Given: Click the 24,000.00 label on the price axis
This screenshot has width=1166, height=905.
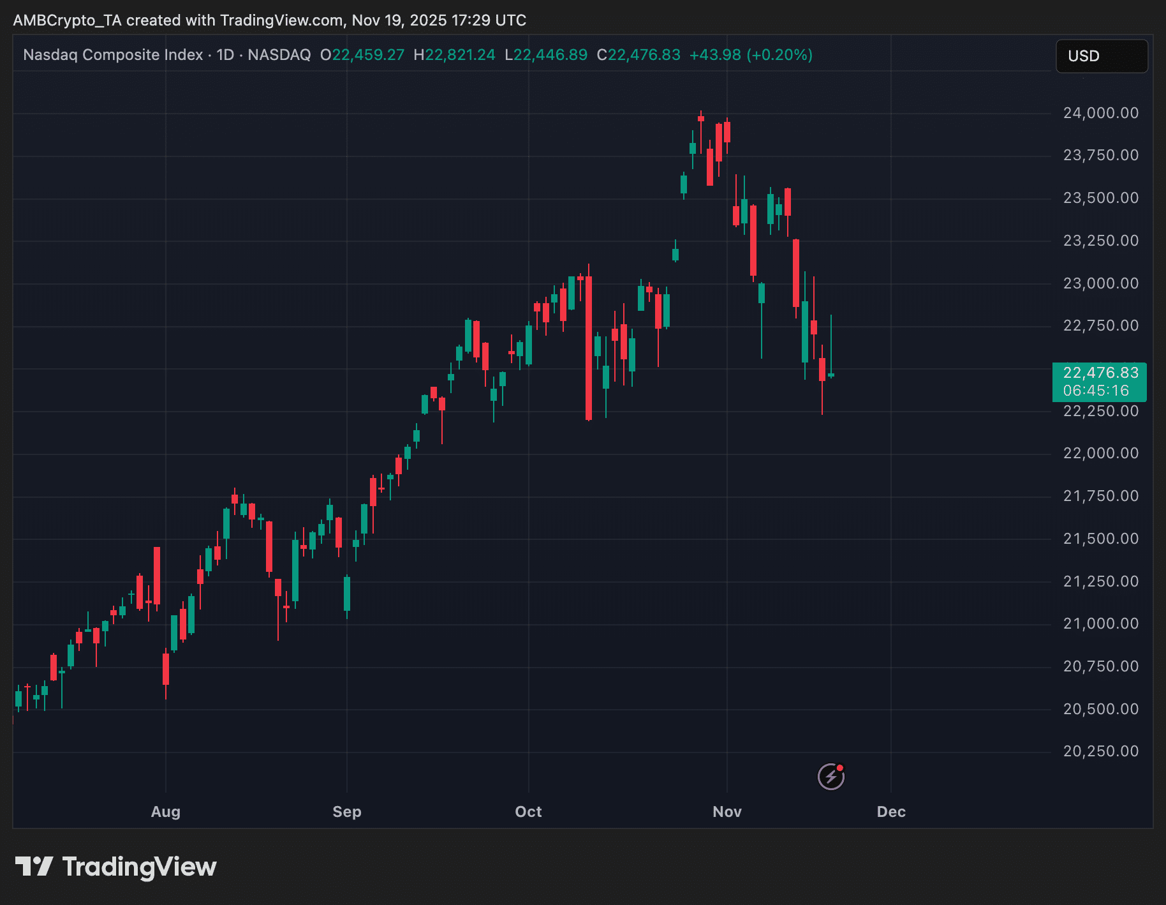Looking at the screenshot, I should coord(1100,113).
